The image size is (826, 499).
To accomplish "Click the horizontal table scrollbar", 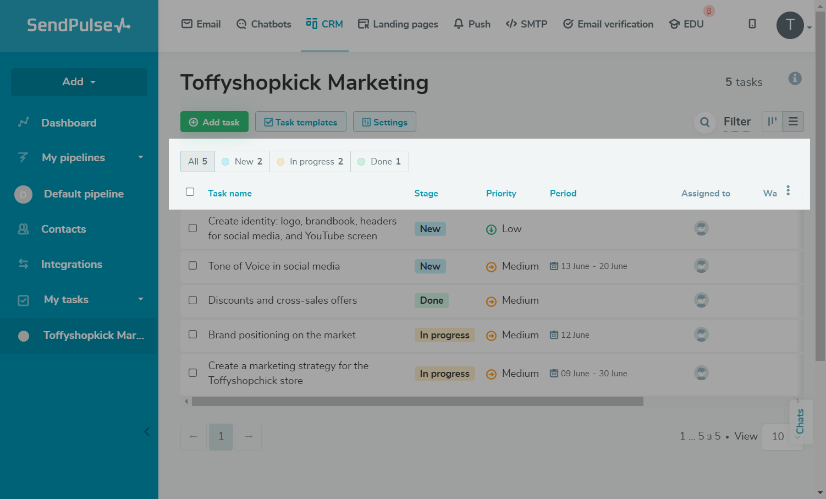I will point(417,402).
